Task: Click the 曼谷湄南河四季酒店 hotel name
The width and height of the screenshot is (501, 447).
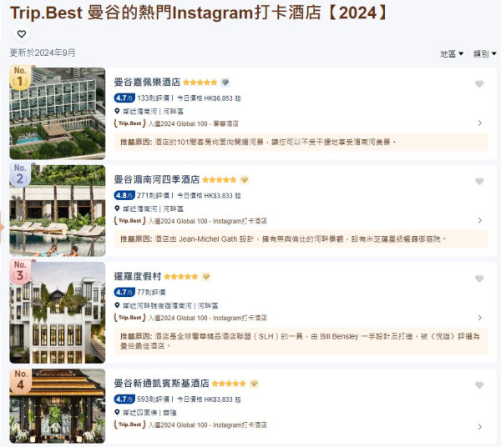Action: point(157,179)
